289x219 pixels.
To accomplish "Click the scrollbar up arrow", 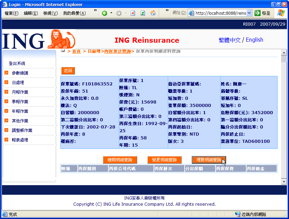I will tap(284, 53).
